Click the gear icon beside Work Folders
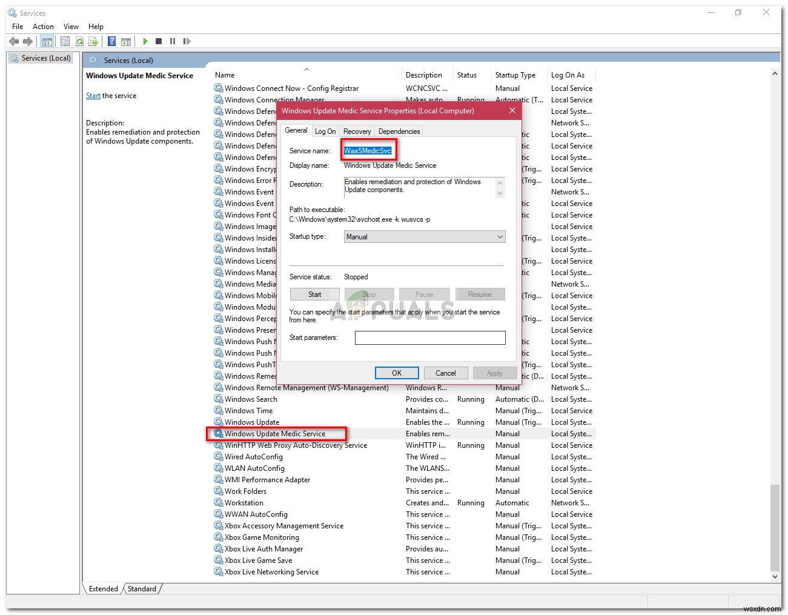Viewport: 788px width, 615px height. (x=218, y=491)
